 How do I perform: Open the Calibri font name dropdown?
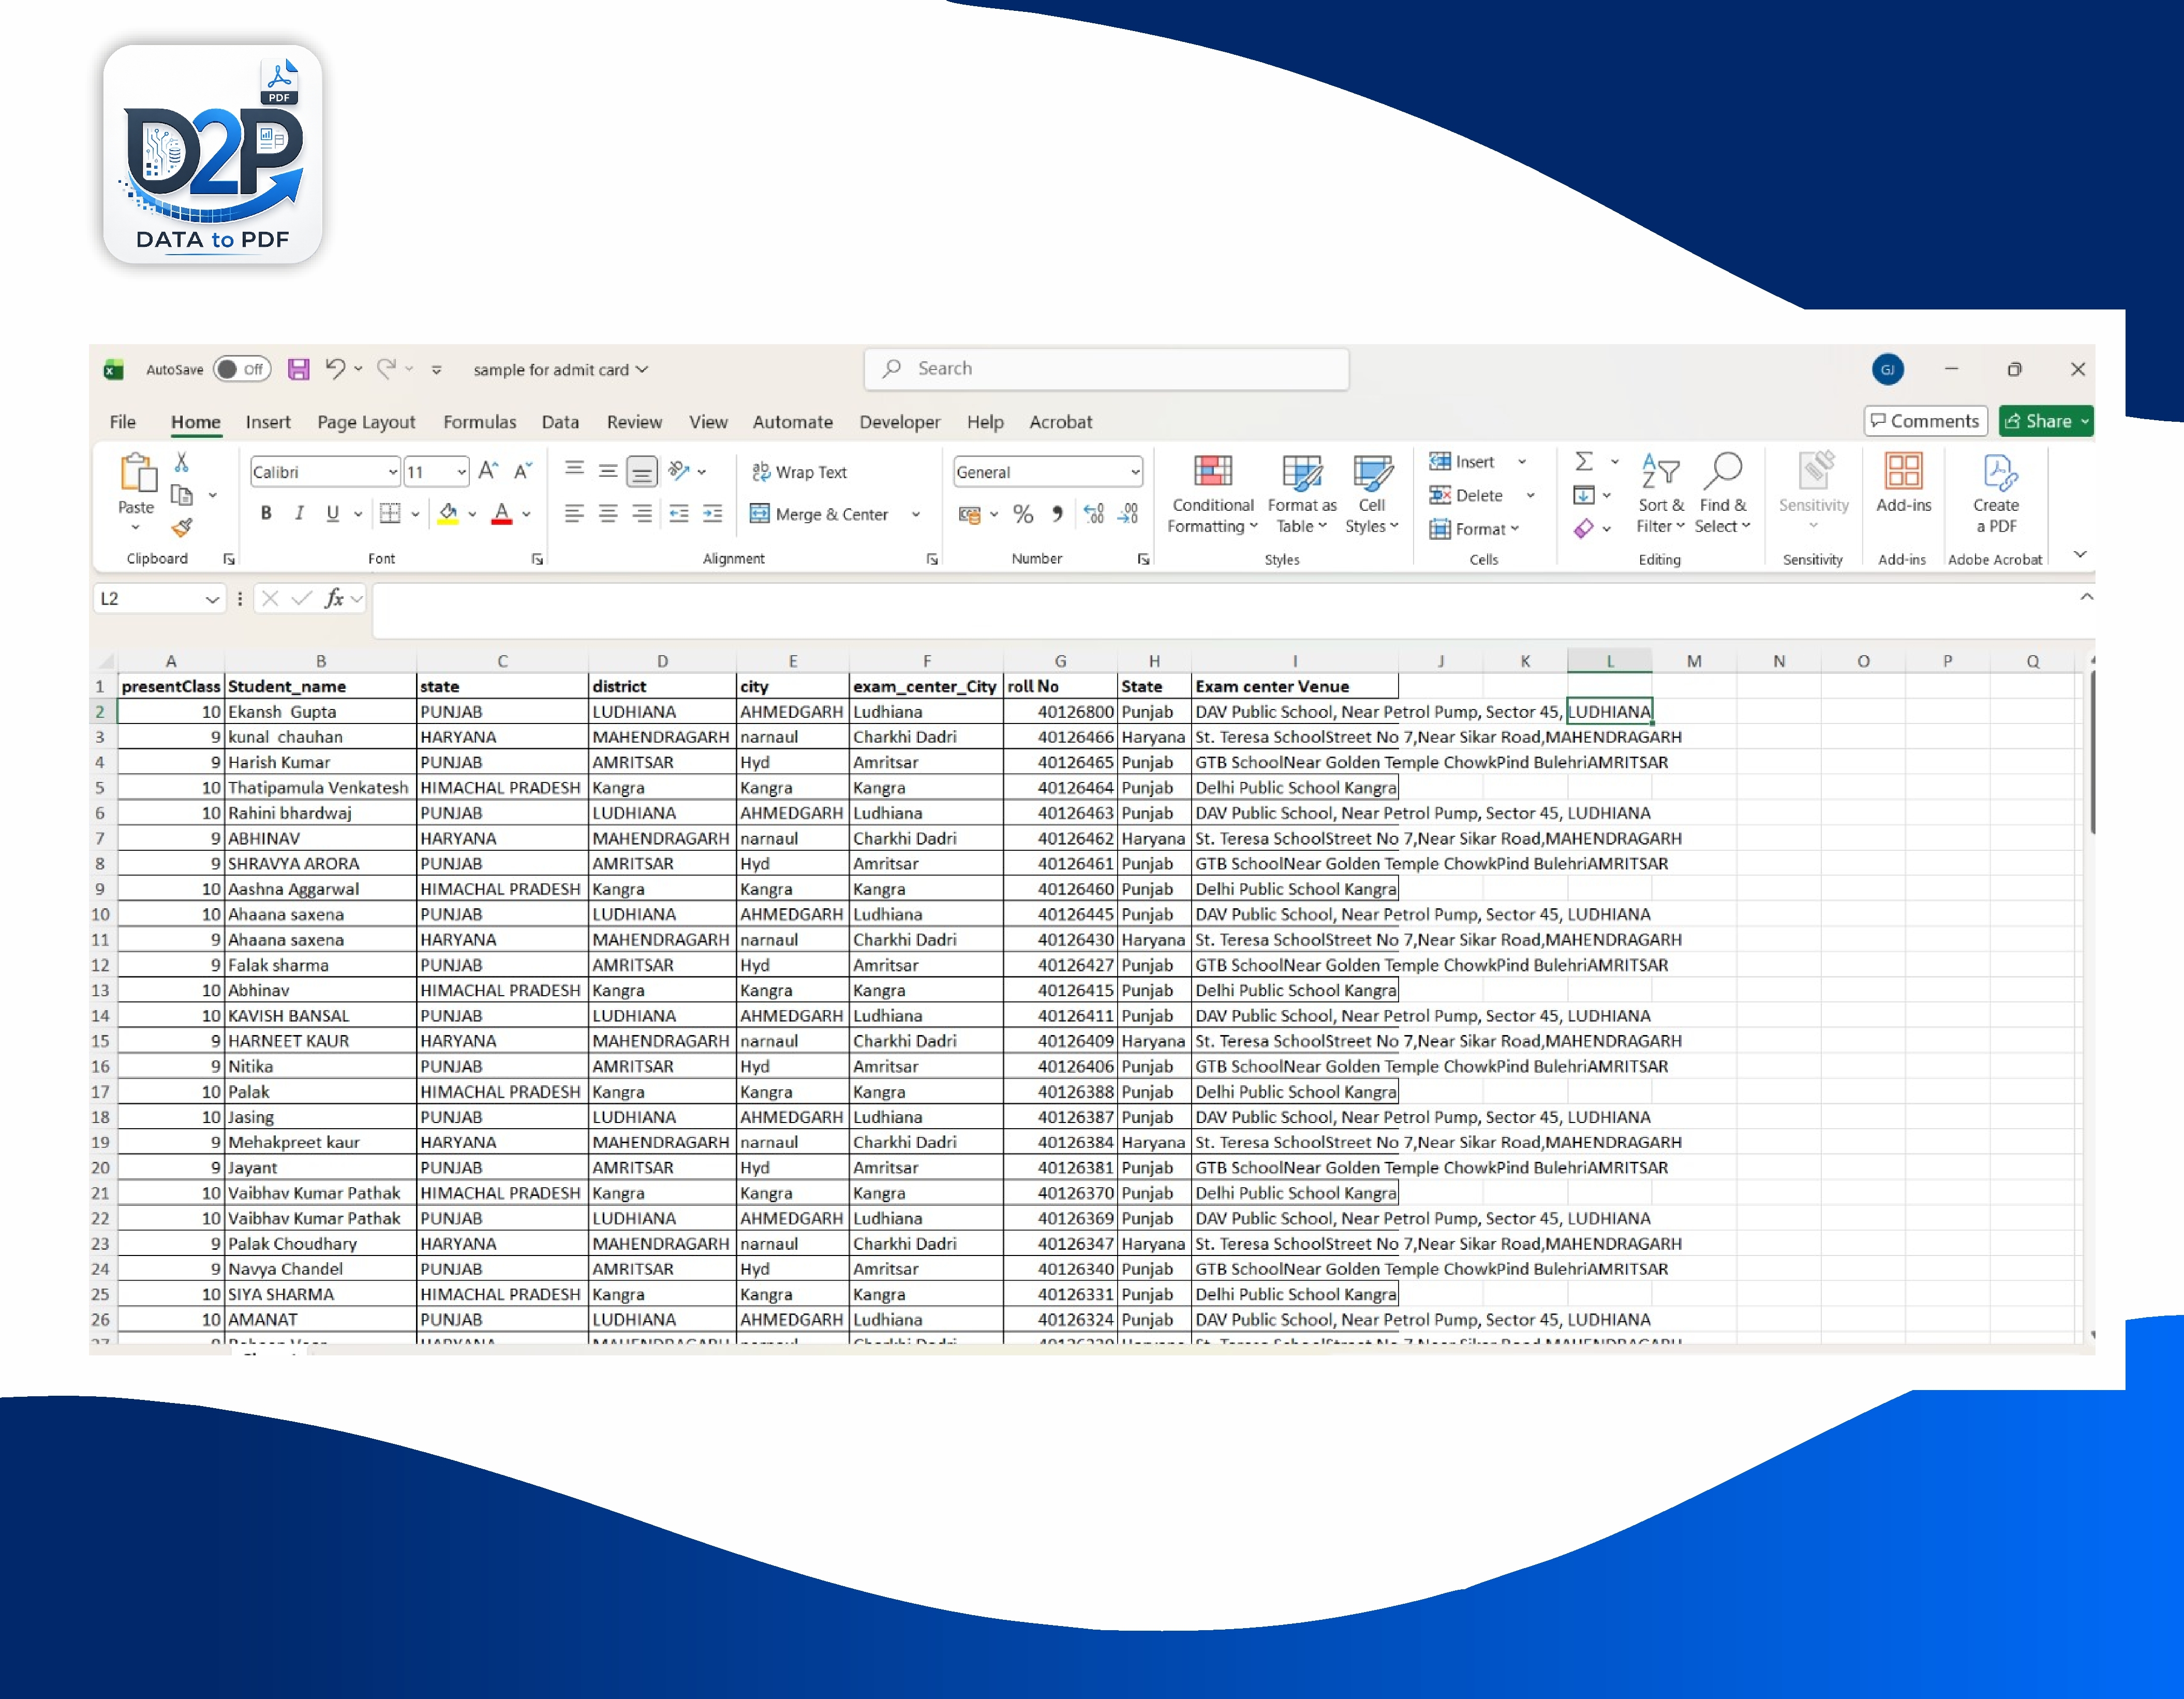point(393,472)
